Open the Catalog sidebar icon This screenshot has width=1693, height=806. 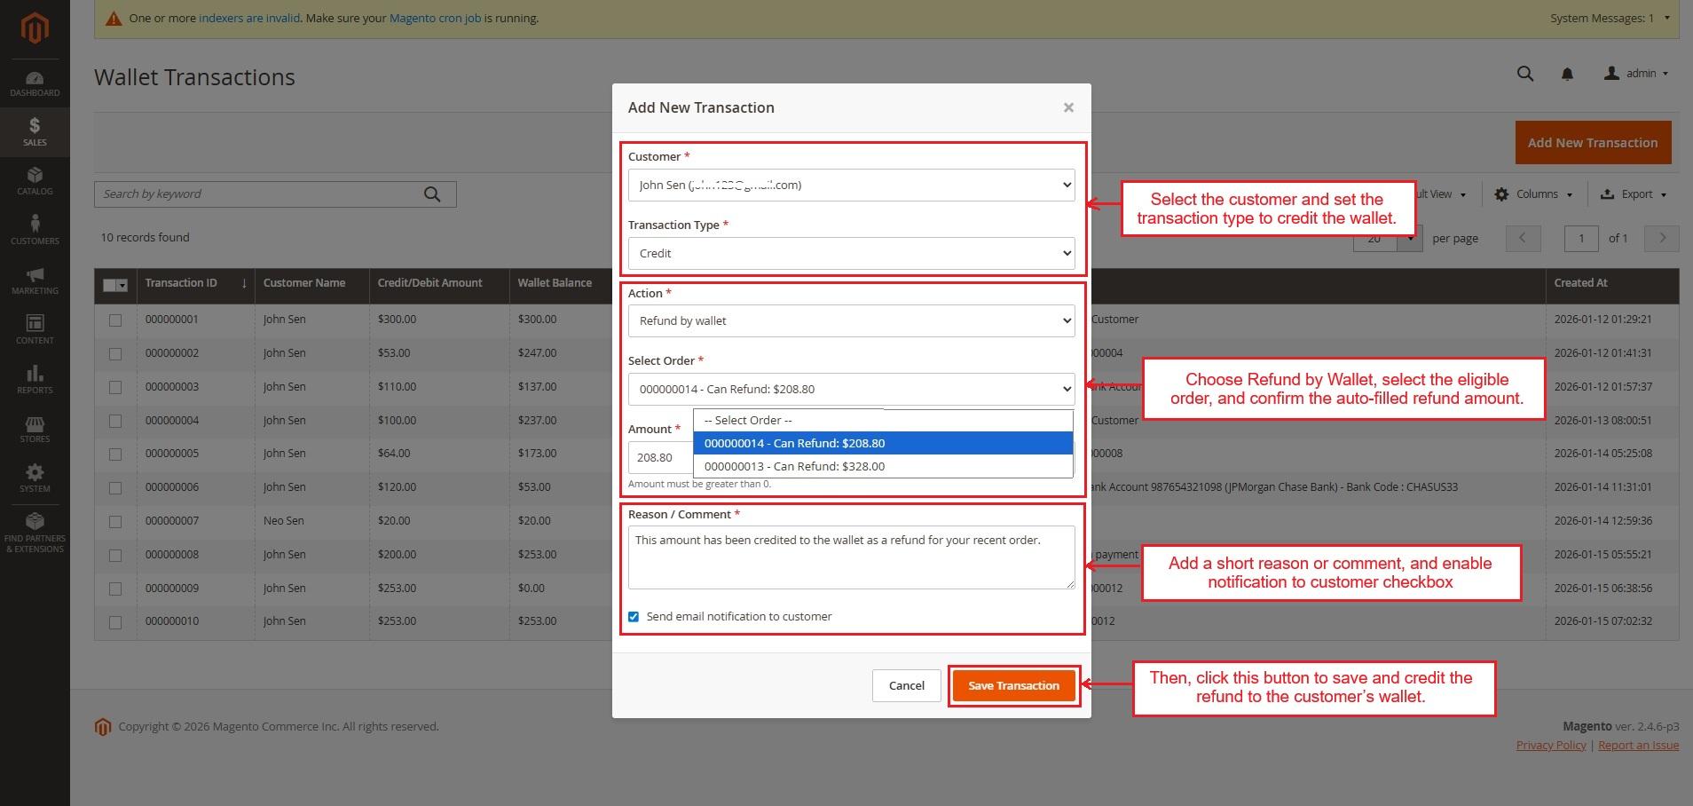click(35, 180)
